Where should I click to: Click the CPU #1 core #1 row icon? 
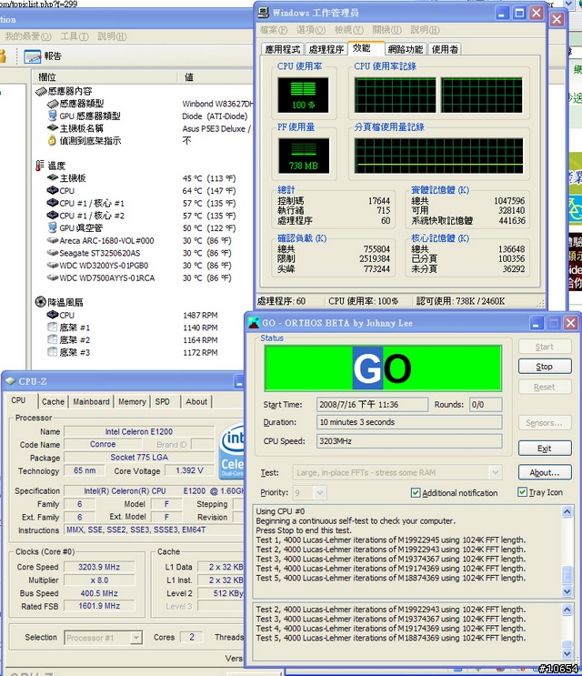point(53,203)
